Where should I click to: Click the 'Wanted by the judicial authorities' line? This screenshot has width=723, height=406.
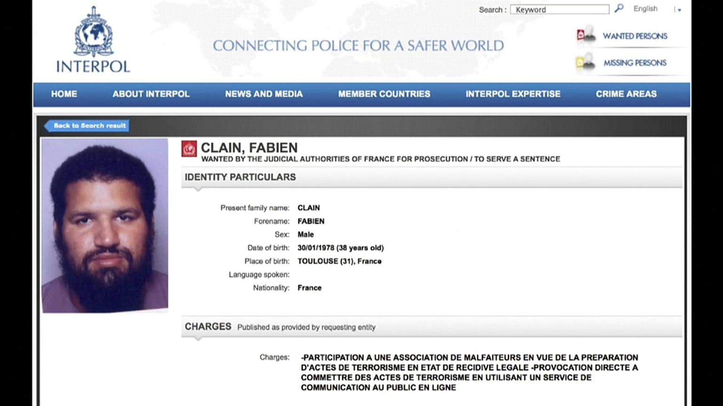tap(380, 159)
